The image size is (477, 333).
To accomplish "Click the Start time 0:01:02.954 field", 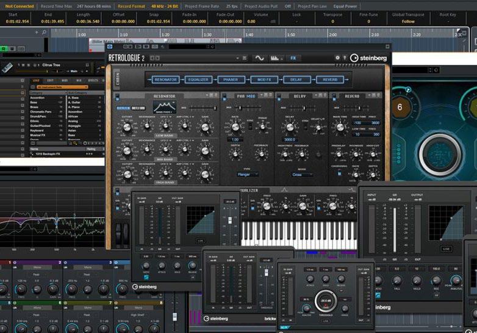I will coord(17,21).
